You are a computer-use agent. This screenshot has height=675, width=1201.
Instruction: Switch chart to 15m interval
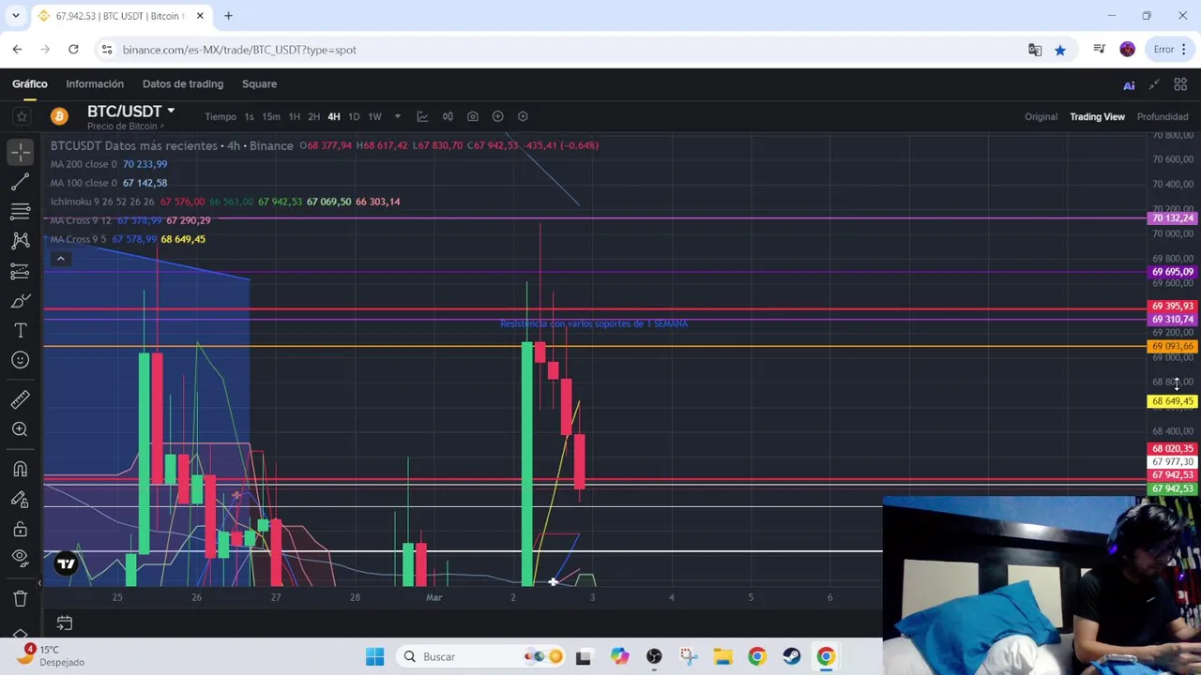point(270,117)
